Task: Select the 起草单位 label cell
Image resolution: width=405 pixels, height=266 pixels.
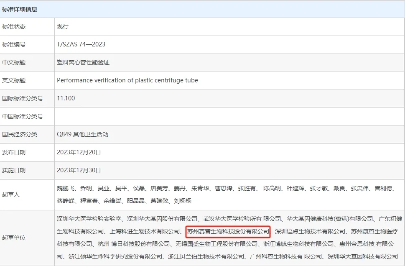Action: [x=27, y=238]
